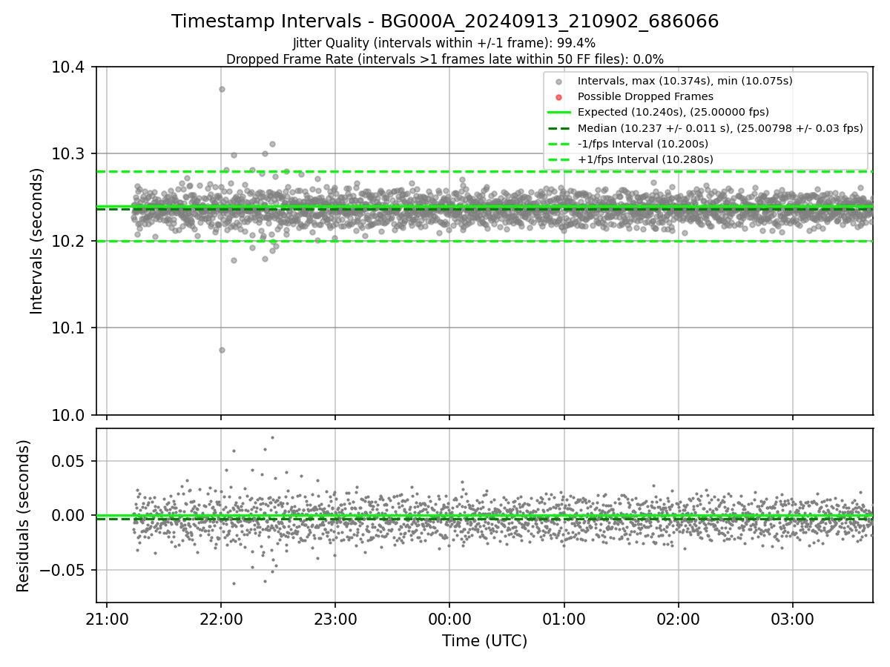Click legend entry "Intervals, max (10.374s), min (10.075s)"
This screenshot has width=890, height=667.
click(x=685, y=81)
